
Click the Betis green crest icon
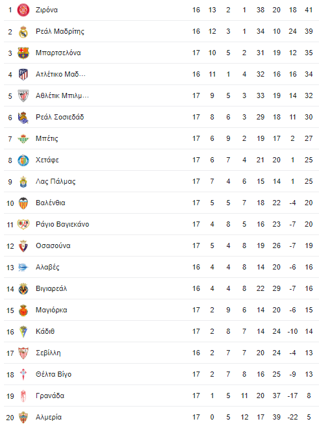(x=23, y=139)
